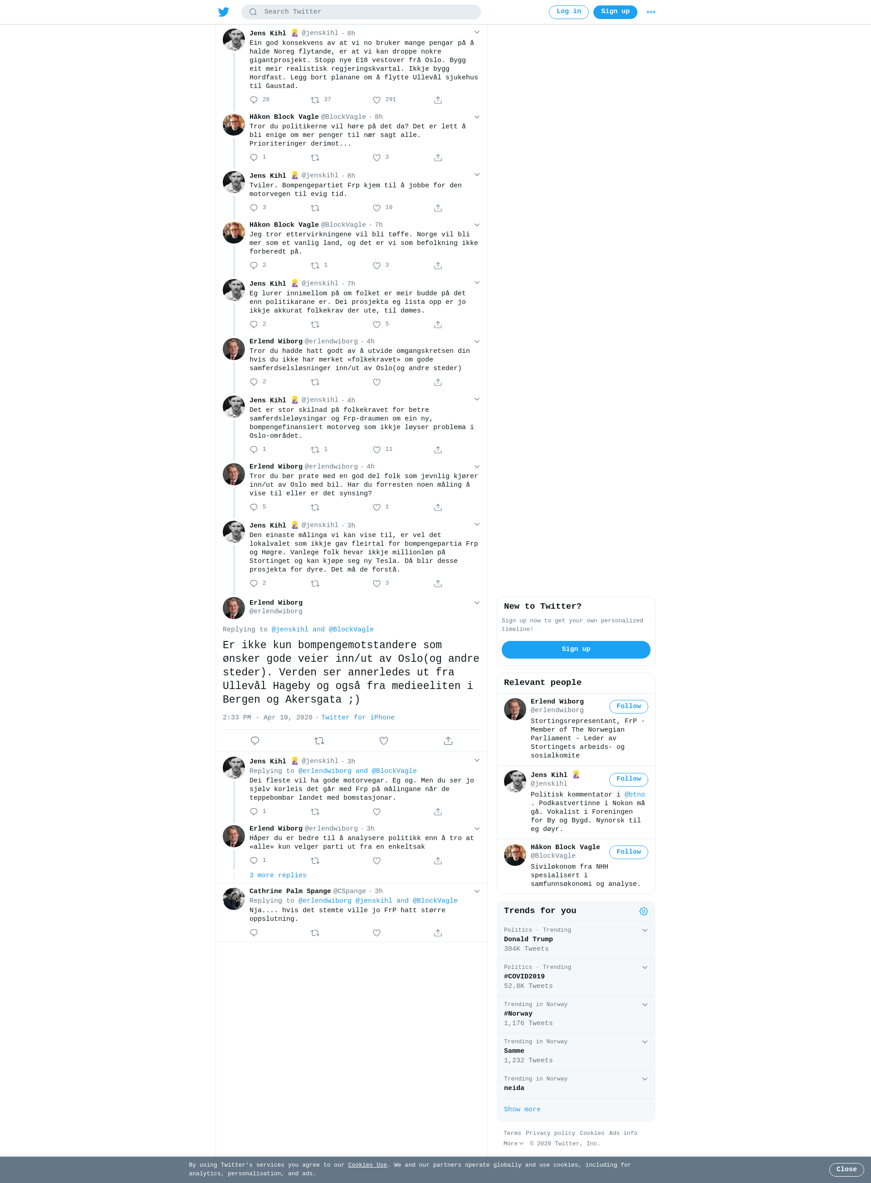Like Jens Kihl's tweet with 291 likes

pos(377,100)
